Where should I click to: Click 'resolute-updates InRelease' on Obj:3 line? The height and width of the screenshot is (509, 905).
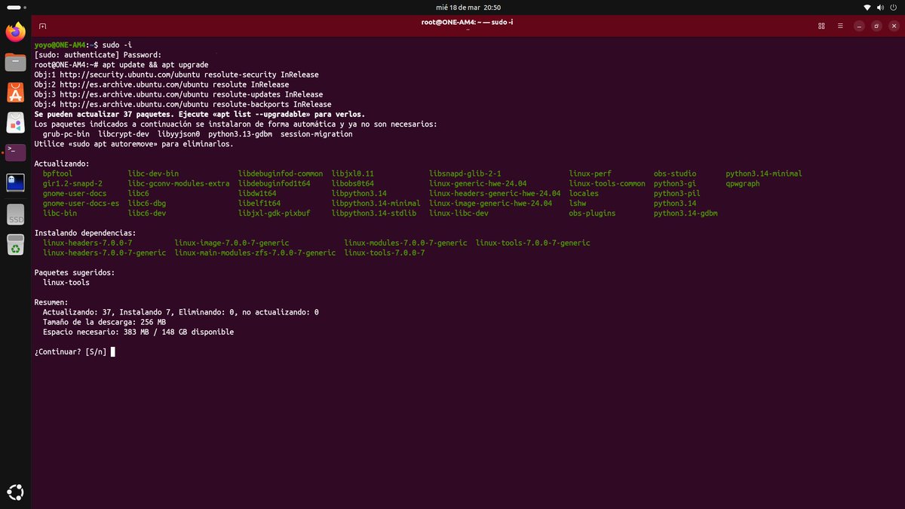pos(268,94)
